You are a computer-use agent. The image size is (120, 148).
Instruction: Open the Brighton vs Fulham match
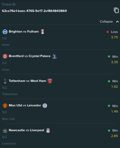pos(24,32)
